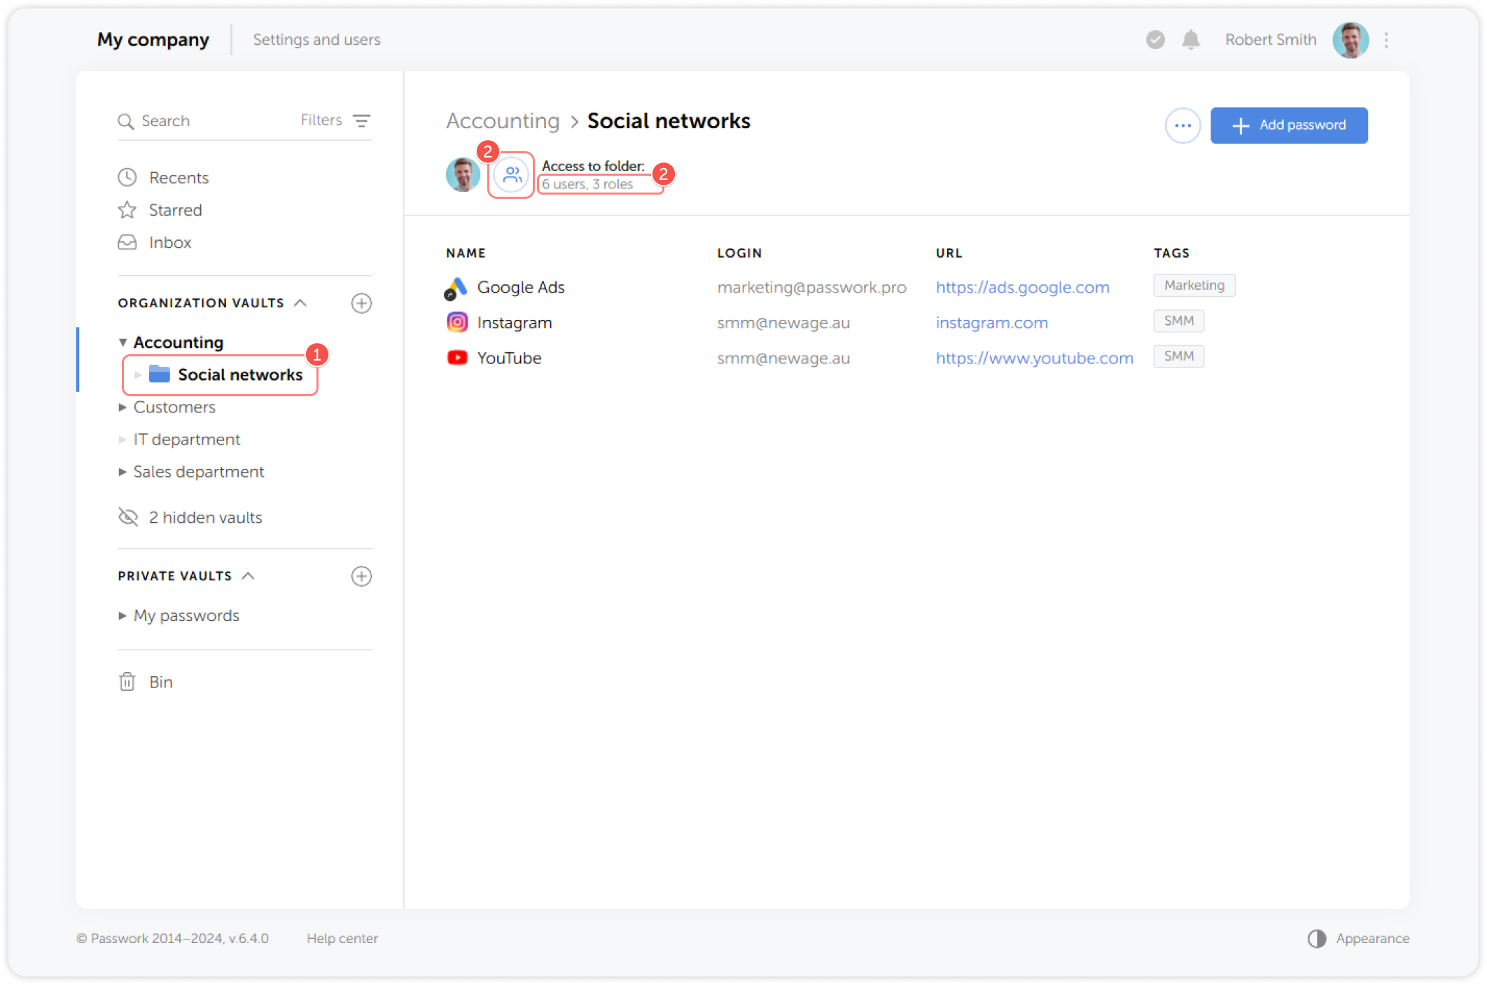Click the Marketing tag on Google Ads
The image size is (1487, 985).
[1194, 285]
